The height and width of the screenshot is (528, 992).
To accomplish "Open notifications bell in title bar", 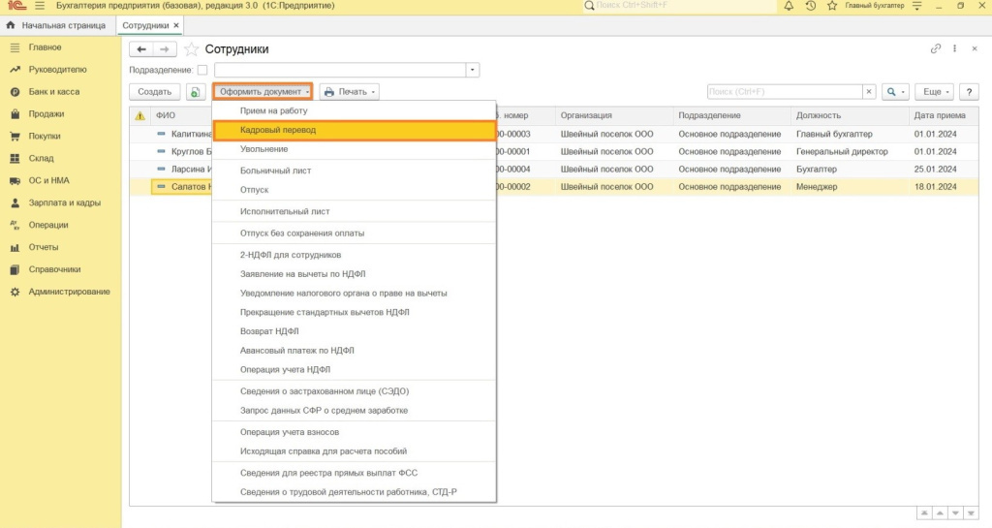I will (x=789, y=7).
